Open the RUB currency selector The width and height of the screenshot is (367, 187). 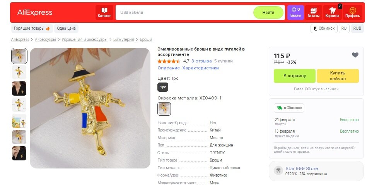(x=357, y=29)
